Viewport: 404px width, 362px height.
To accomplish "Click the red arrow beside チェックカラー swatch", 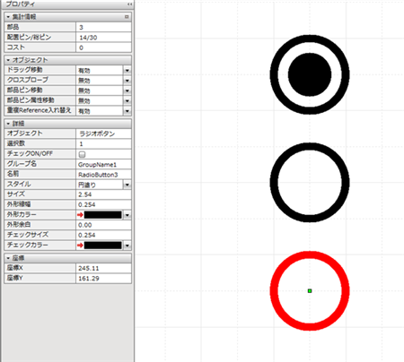I will tap(80, 246).
